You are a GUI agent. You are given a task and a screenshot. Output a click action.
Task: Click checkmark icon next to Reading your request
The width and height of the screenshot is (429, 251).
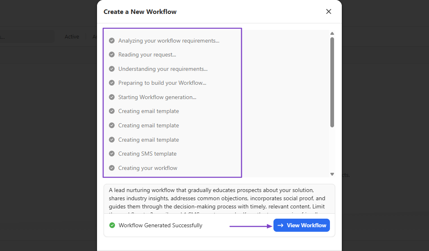point(112,54)
